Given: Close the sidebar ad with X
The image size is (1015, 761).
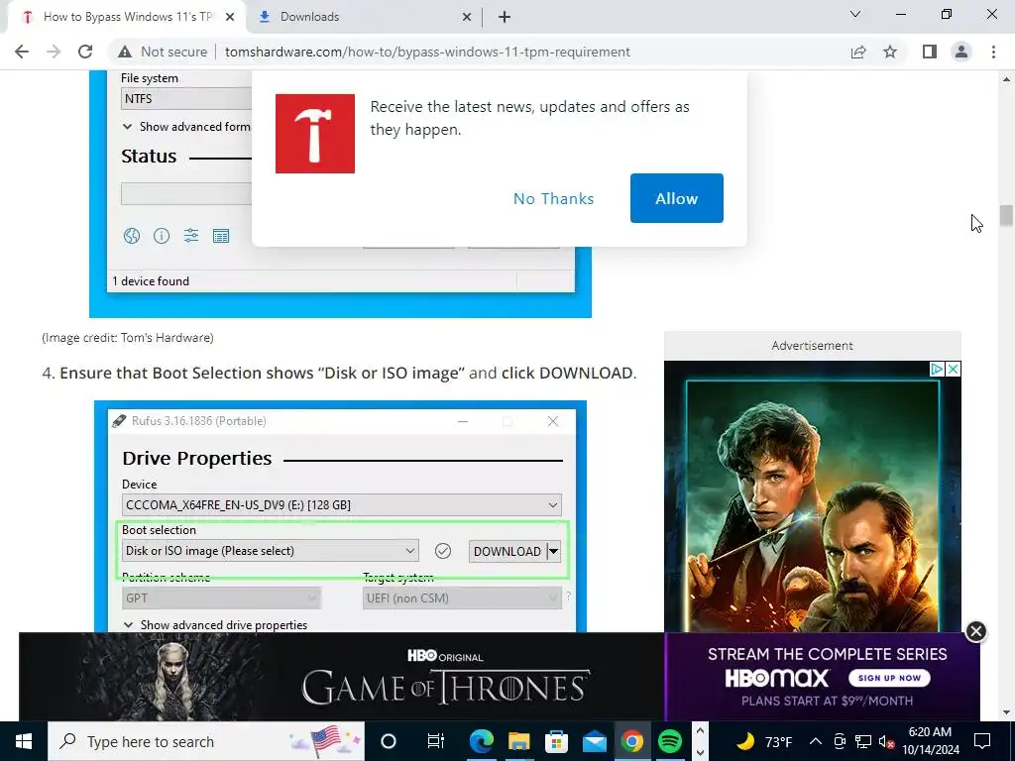Looking at the screenshot, I should pos(953,369).
